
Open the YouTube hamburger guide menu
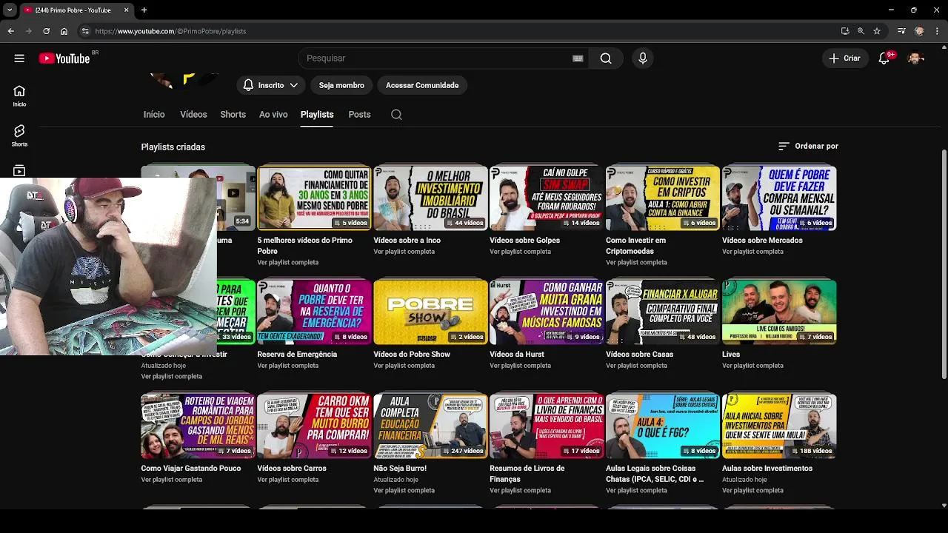[x=19, y=58]
